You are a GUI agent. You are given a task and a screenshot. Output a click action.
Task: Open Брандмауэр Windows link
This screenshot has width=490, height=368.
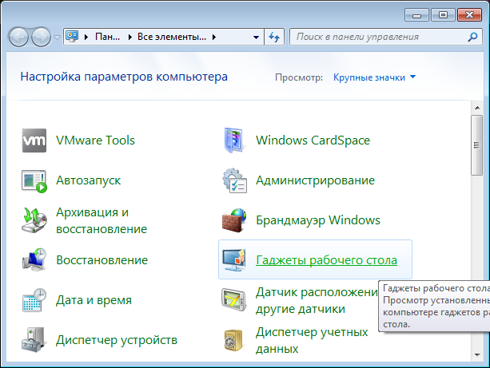pyautogui.click(x=318, y=220)
